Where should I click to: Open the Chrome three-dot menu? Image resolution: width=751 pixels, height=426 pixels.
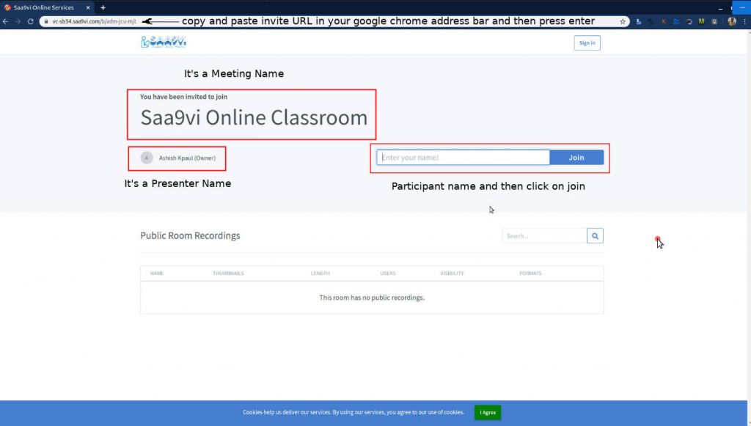click(744, 22)
